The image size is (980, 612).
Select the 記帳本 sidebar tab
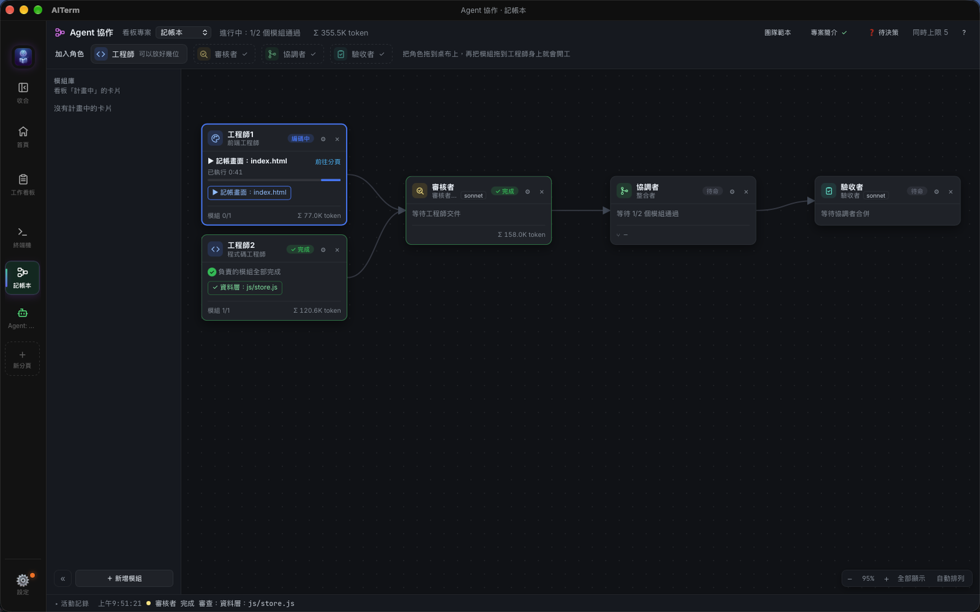pyautogui.click(x=22, y=278)
